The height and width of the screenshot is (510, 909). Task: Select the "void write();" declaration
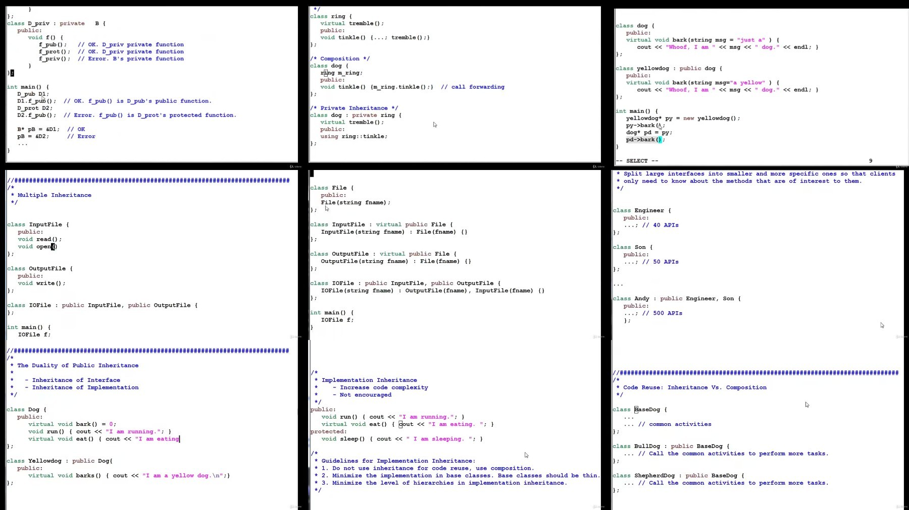click(42, 283)
